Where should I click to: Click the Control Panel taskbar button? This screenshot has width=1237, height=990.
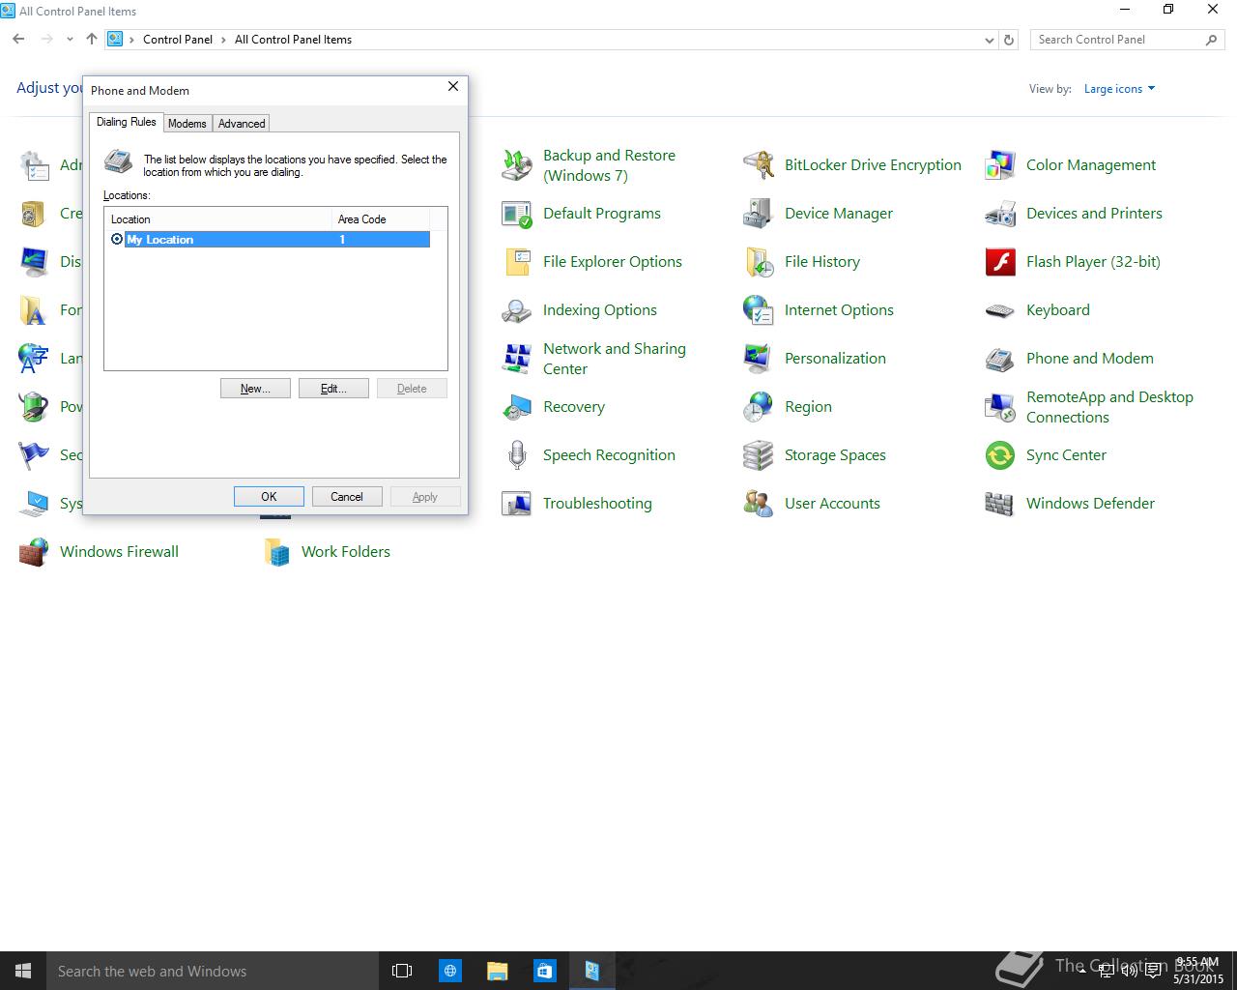click(591, 971)
